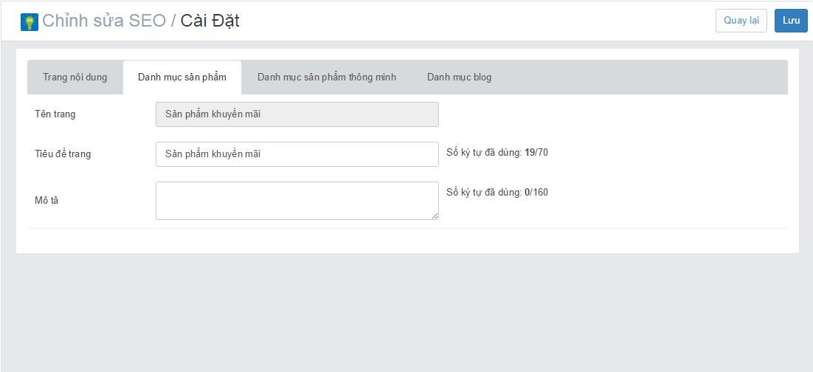Go to the Danh mục blog tab
The height and width of the screenshot is (372, 813).
click(460, 77)
